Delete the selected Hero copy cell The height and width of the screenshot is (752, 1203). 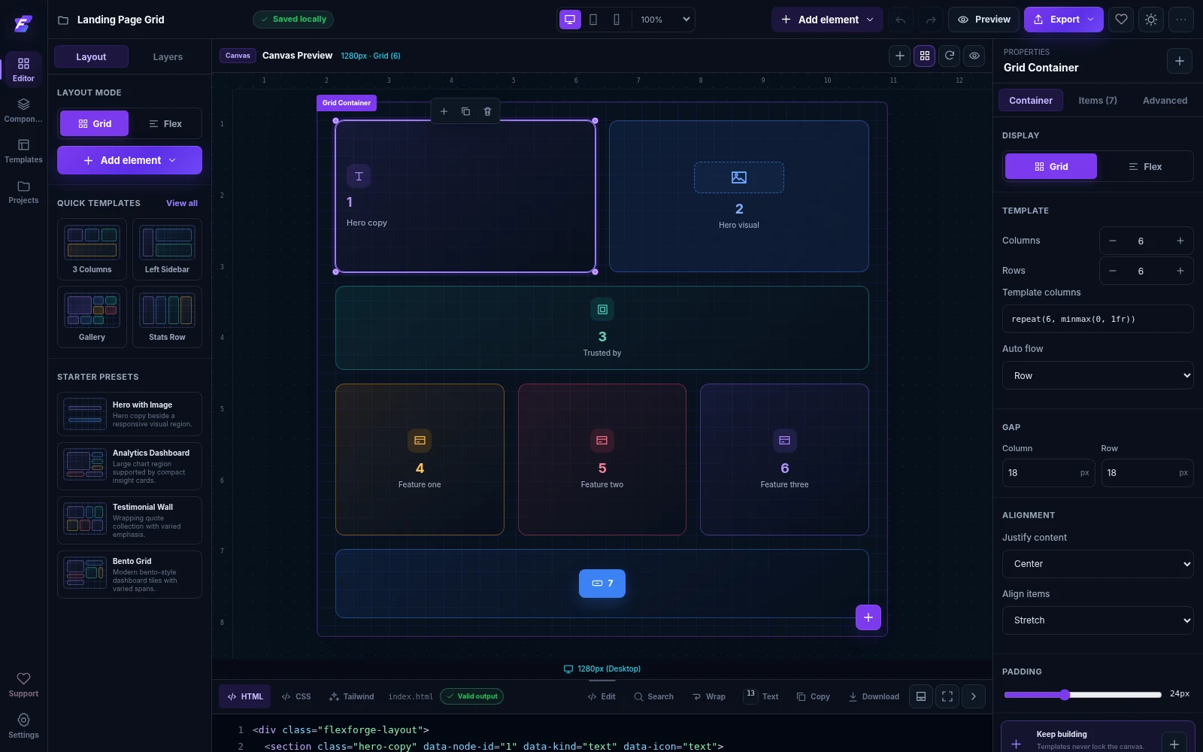[x=487, y=111]
